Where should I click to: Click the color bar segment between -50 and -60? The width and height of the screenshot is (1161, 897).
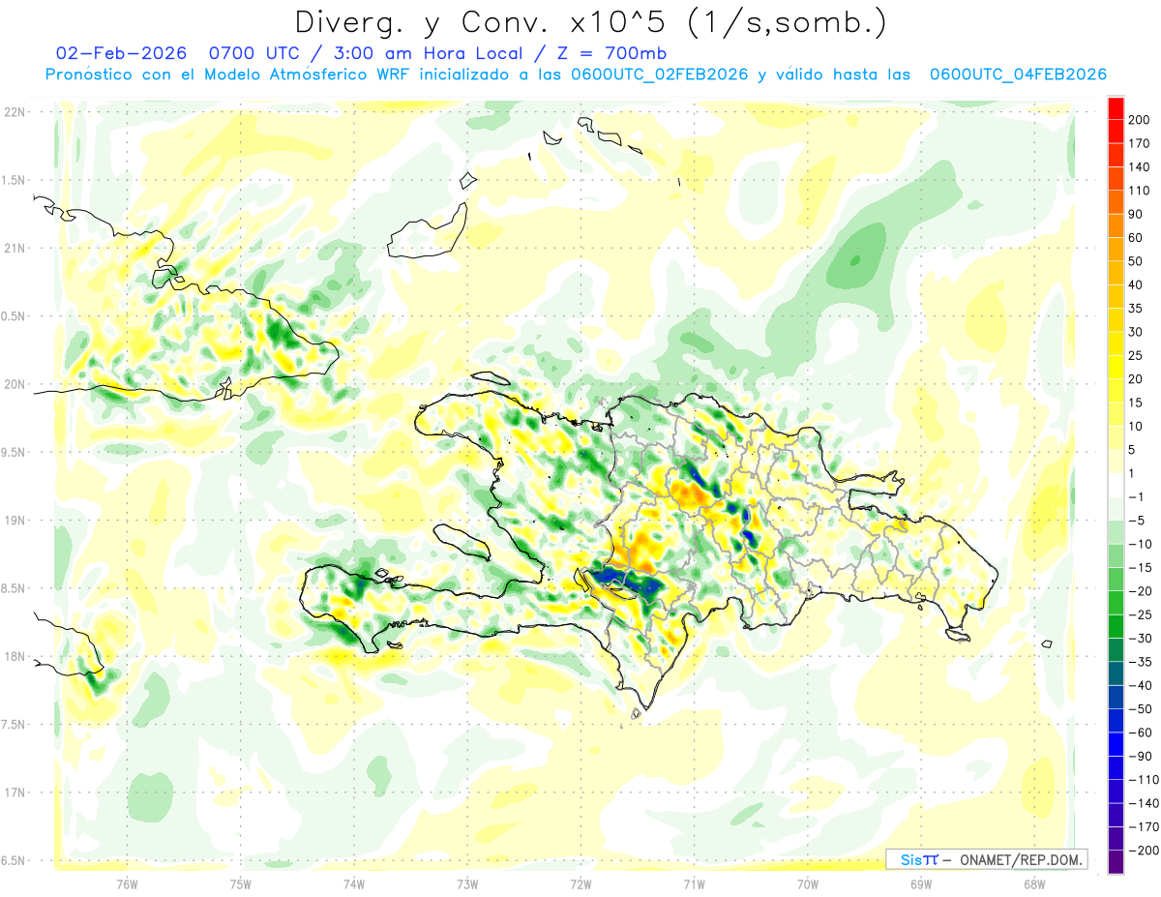[1116, 720]
